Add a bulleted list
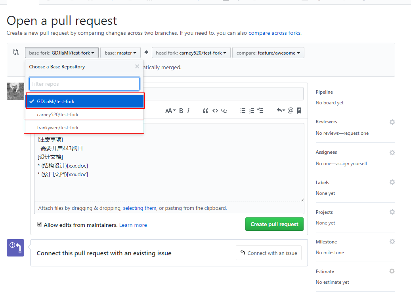The image size is (411, 298). coord(243,111)
